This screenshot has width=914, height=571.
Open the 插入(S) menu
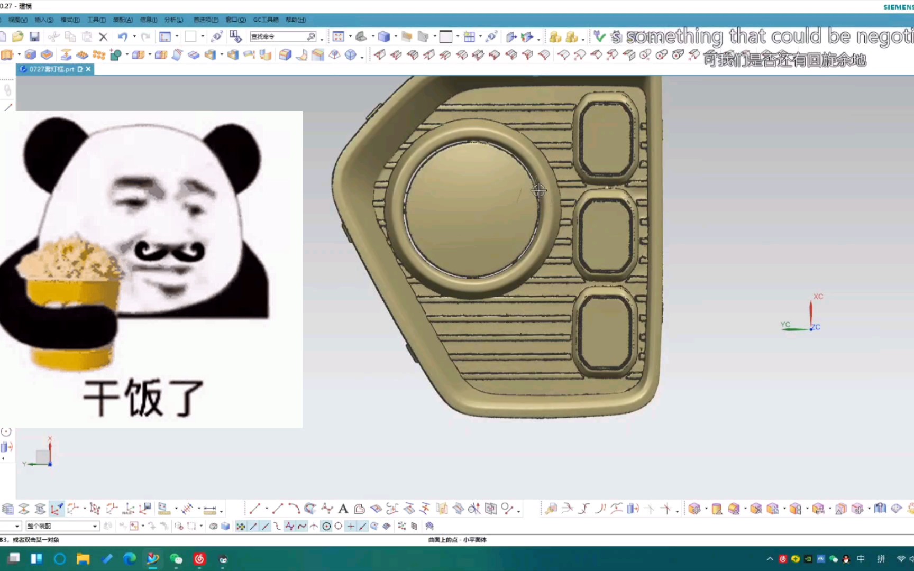pos(44,20)
